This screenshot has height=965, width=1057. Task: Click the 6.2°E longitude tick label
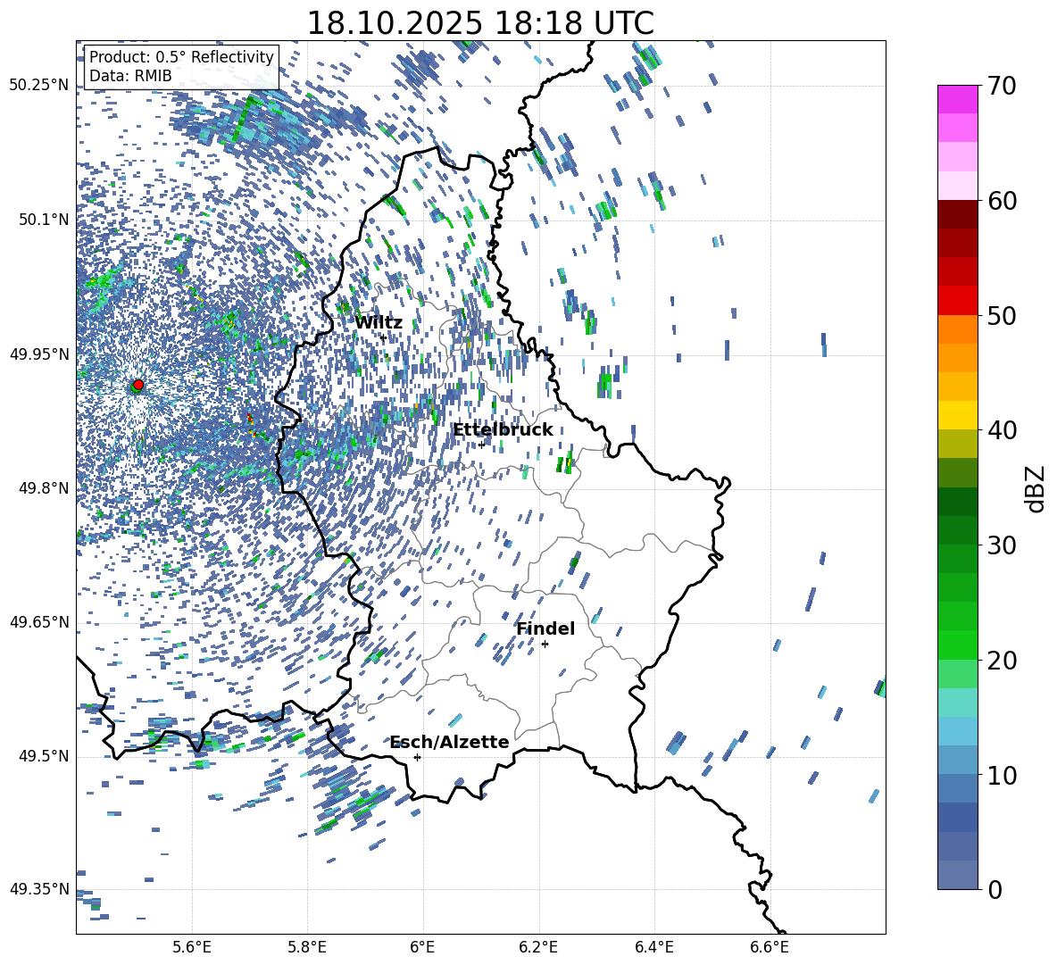coord(538,946)
